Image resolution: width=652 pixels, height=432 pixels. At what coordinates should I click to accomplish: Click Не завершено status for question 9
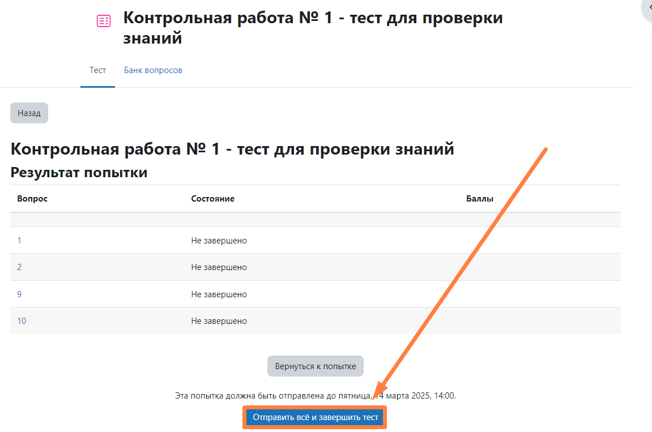click(219, 294)
